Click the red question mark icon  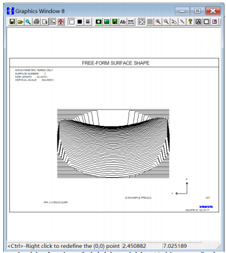click(61, 21)
